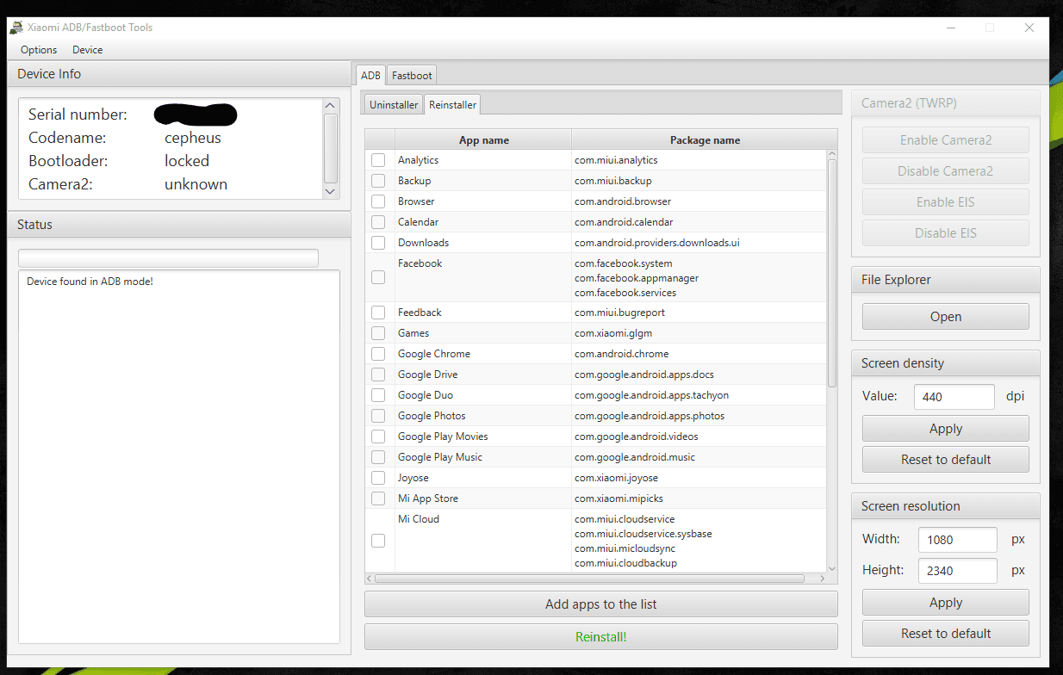Tick the Feedback app checkbox
1063x675 pixels.
[x=378, y=313]
